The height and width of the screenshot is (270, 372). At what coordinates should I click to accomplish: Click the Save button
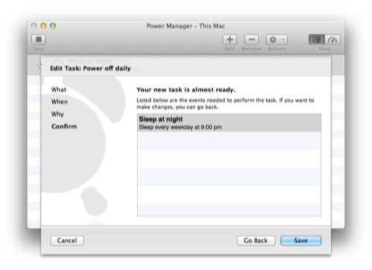[301, 240]
